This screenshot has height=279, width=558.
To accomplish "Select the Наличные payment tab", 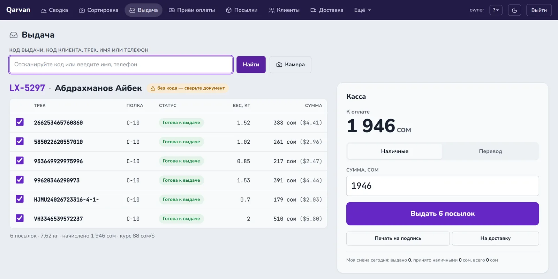I will click(x=395, y=151).
